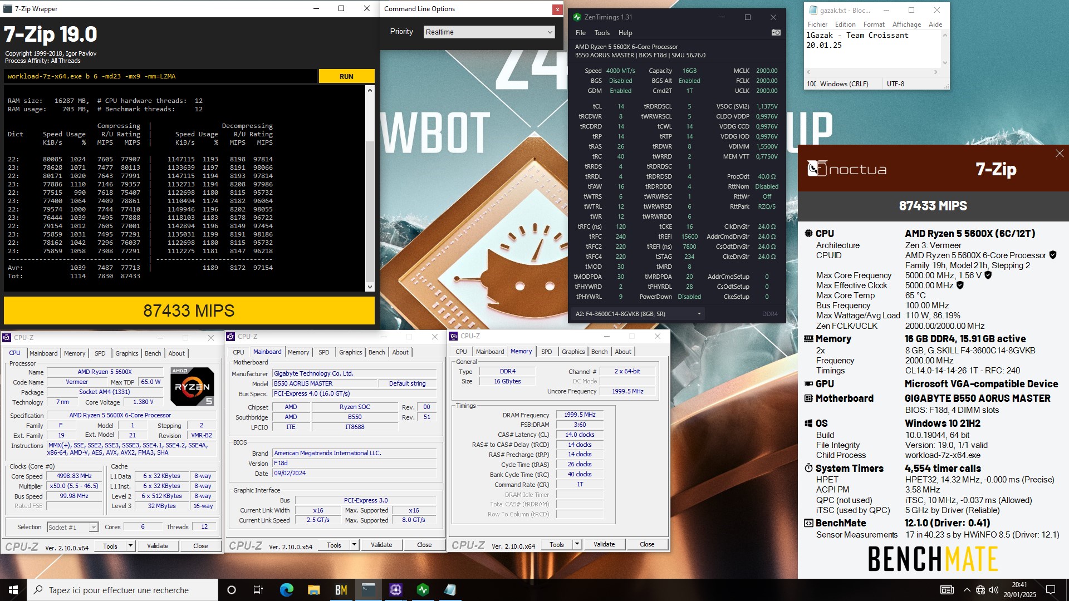
Task: Click the Noctua logo in BenchMate panel
Action: pos(847,169)
